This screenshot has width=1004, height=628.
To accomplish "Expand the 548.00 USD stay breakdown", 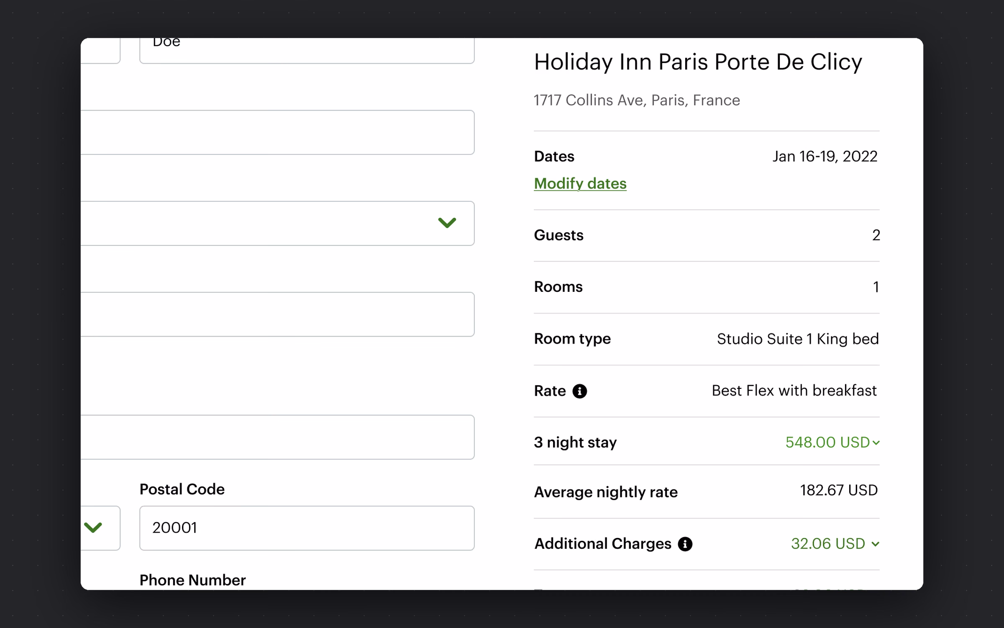I will pos(832,442).
